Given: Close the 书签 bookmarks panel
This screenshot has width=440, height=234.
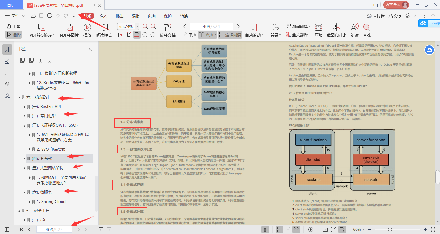Looking at the screenshot, I should coord(90,49).
